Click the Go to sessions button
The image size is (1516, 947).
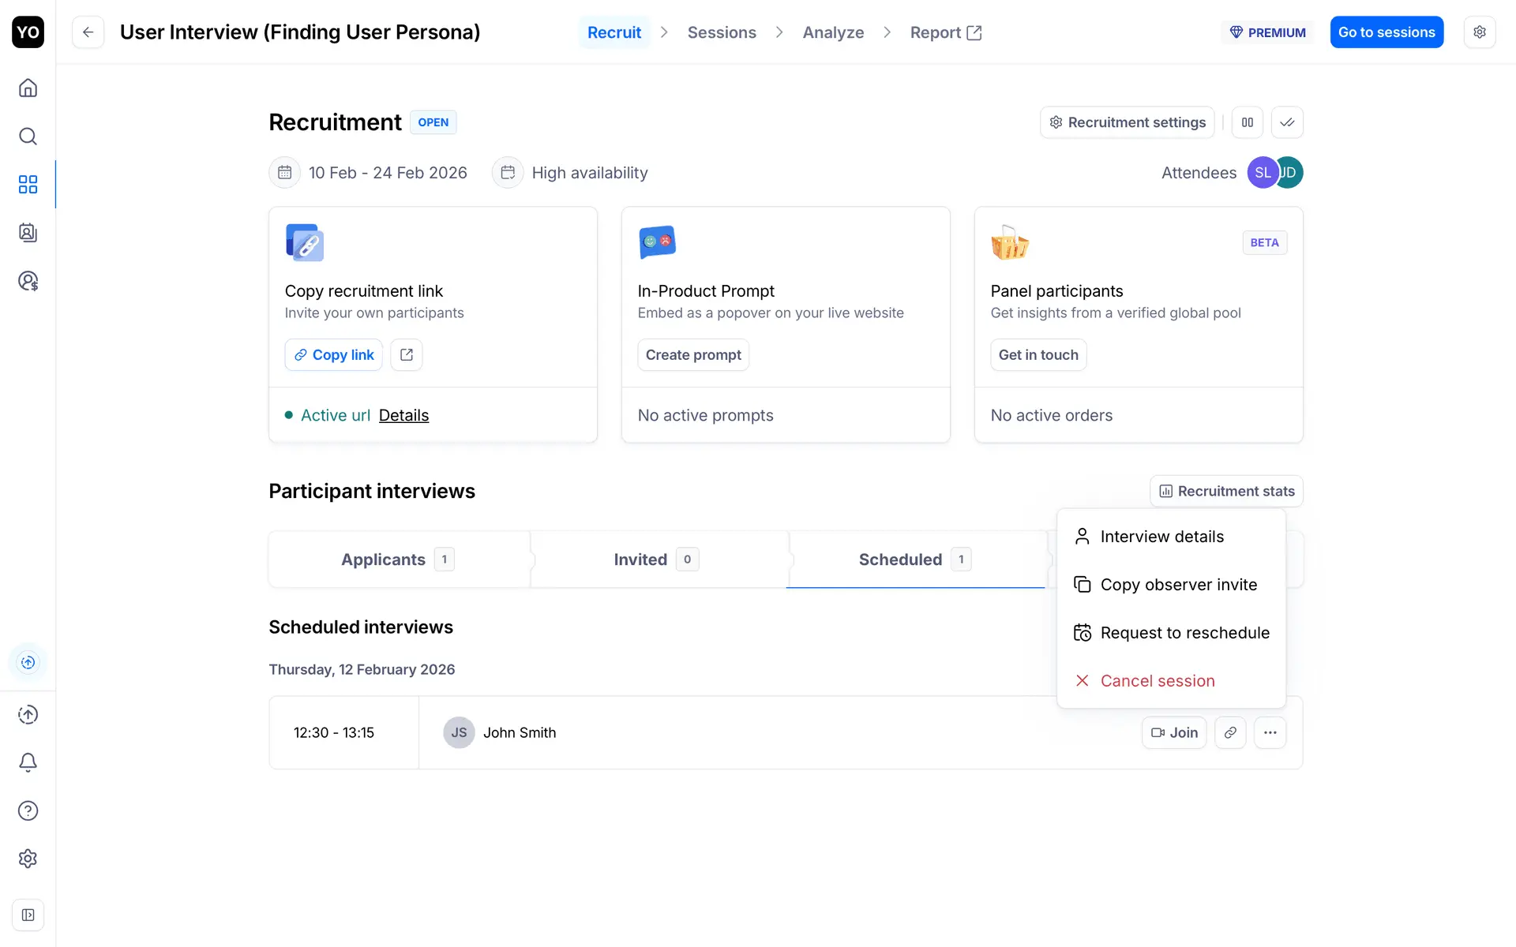1386,32
